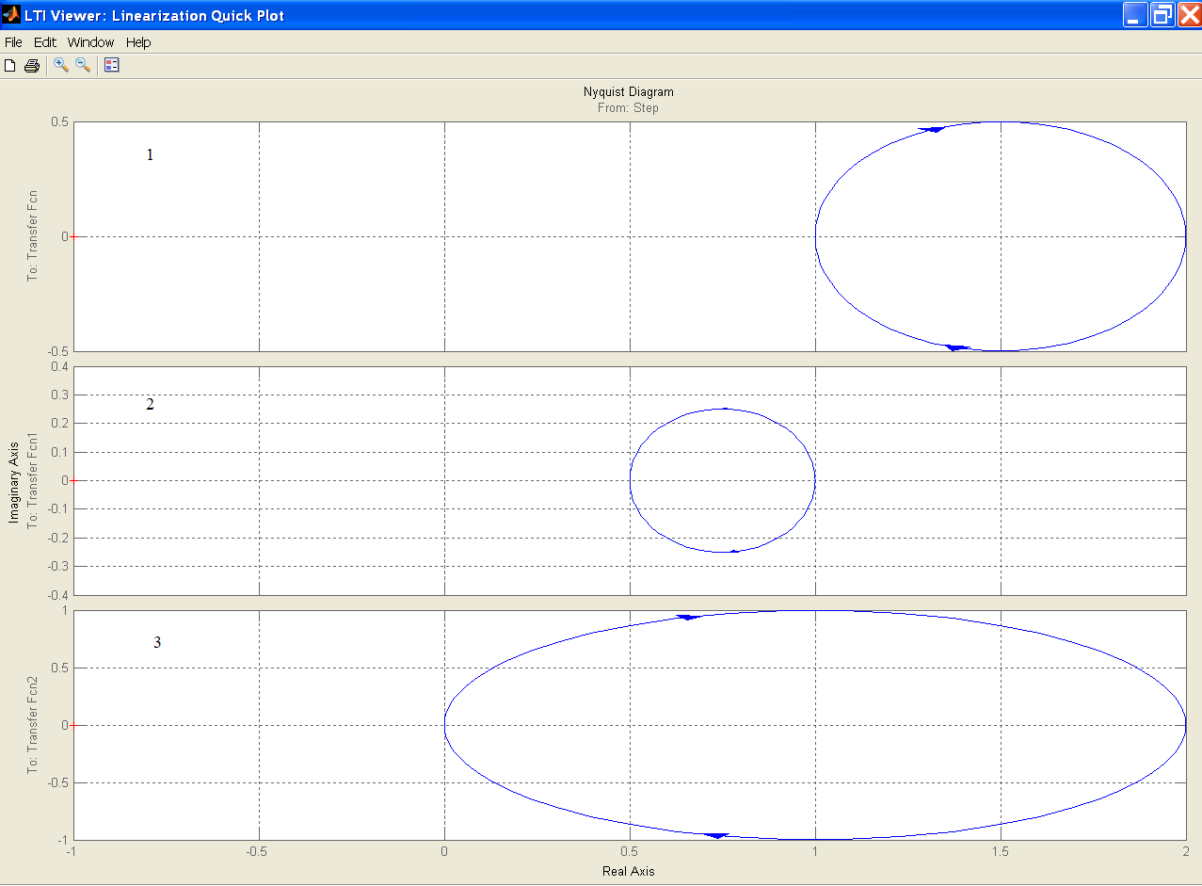Restore down the LTI Viewer window
Image resolution: width=1202 pixels, height=886 pixels.
coord(1162,14)
